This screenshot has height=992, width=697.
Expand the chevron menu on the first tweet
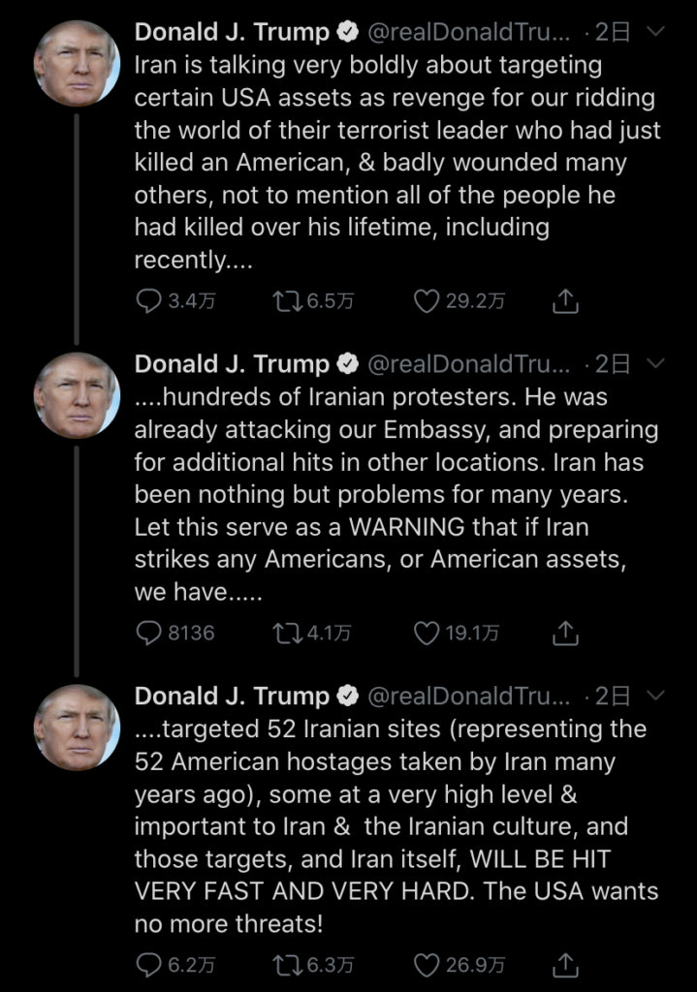[655, 32]
